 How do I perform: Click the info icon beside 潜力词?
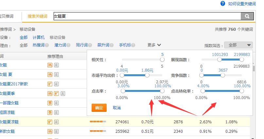coord(68,45)
